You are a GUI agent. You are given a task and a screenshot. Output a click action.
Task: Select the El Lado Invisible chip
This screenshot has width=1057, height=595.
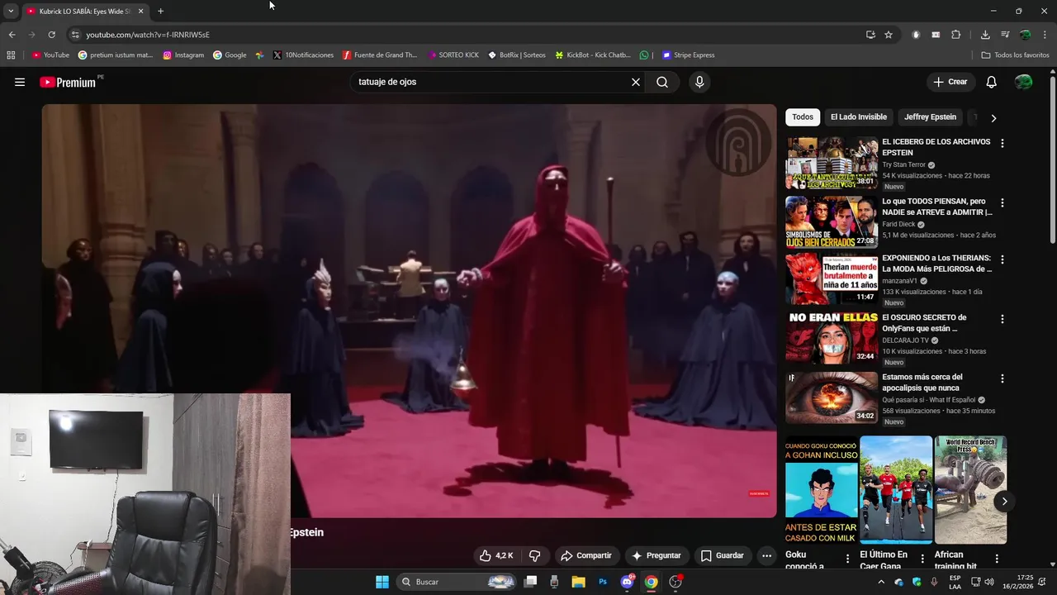coord(859,117)
